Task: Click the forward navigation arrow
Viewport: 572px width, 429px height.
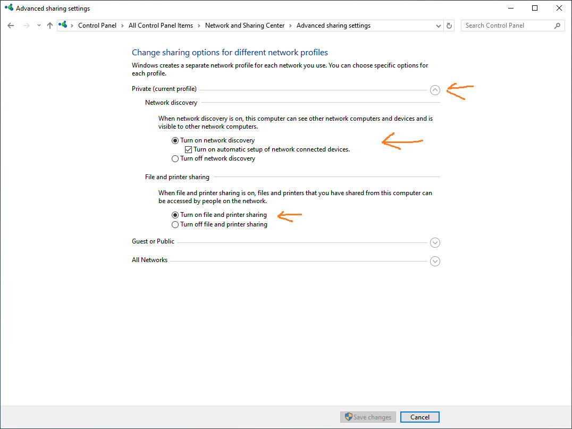Action: (26, 26)
